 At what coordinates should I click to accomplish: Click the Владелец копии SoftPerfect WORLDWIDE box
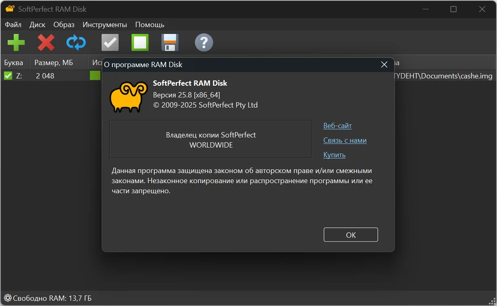211,139
